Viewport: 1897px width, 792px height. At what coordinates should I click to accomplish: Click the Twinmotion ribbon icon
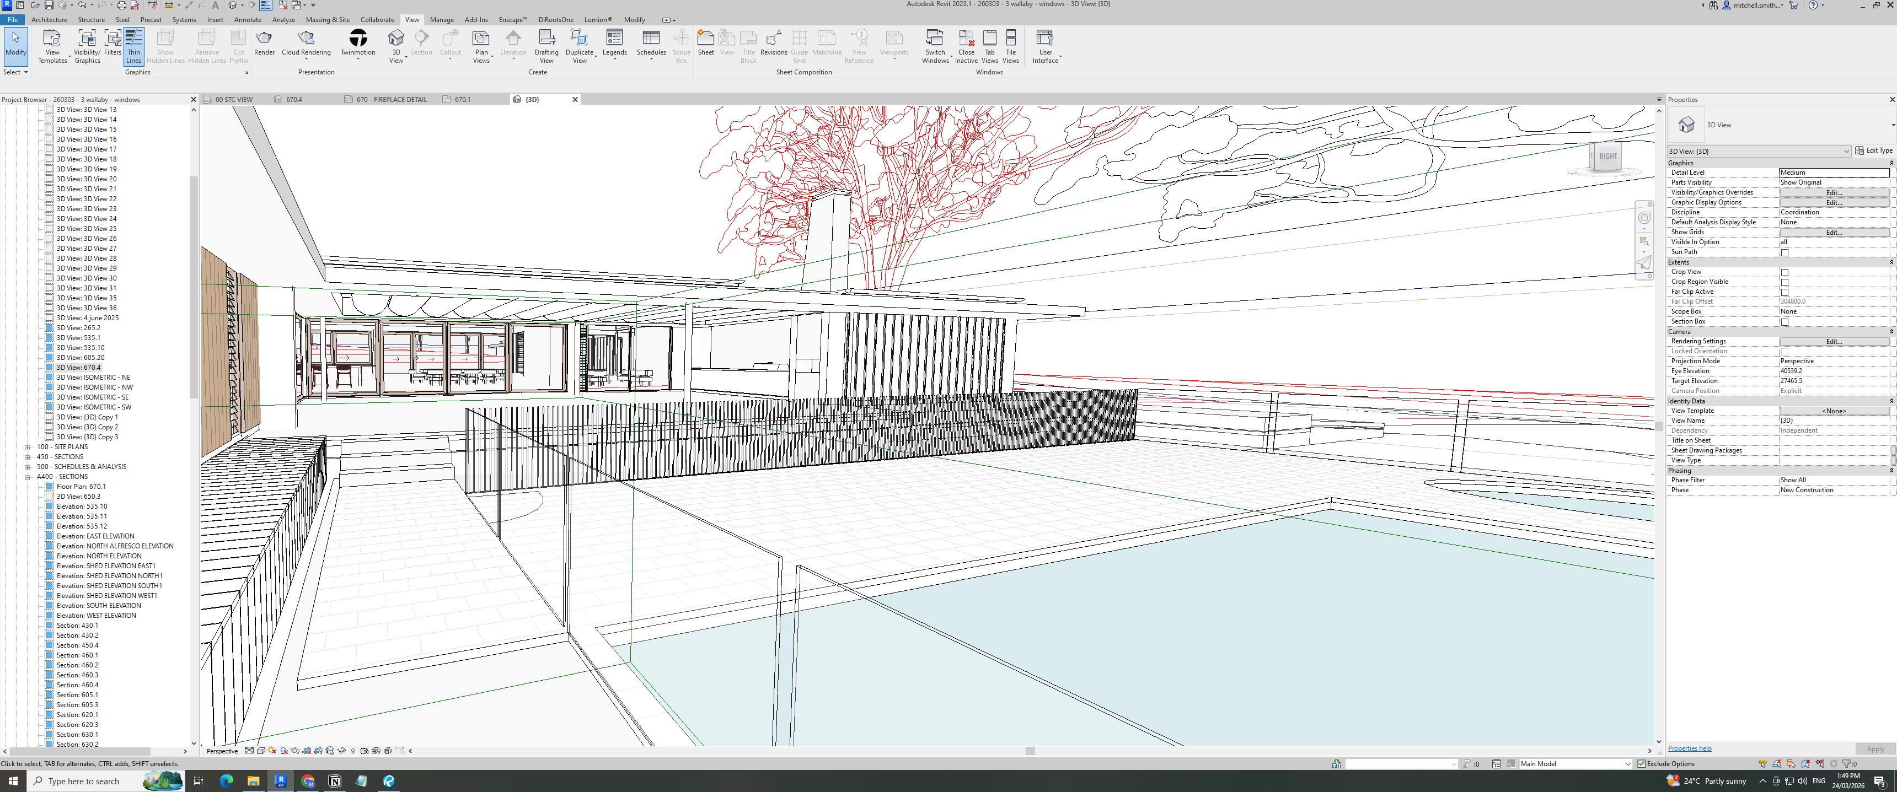358,42
